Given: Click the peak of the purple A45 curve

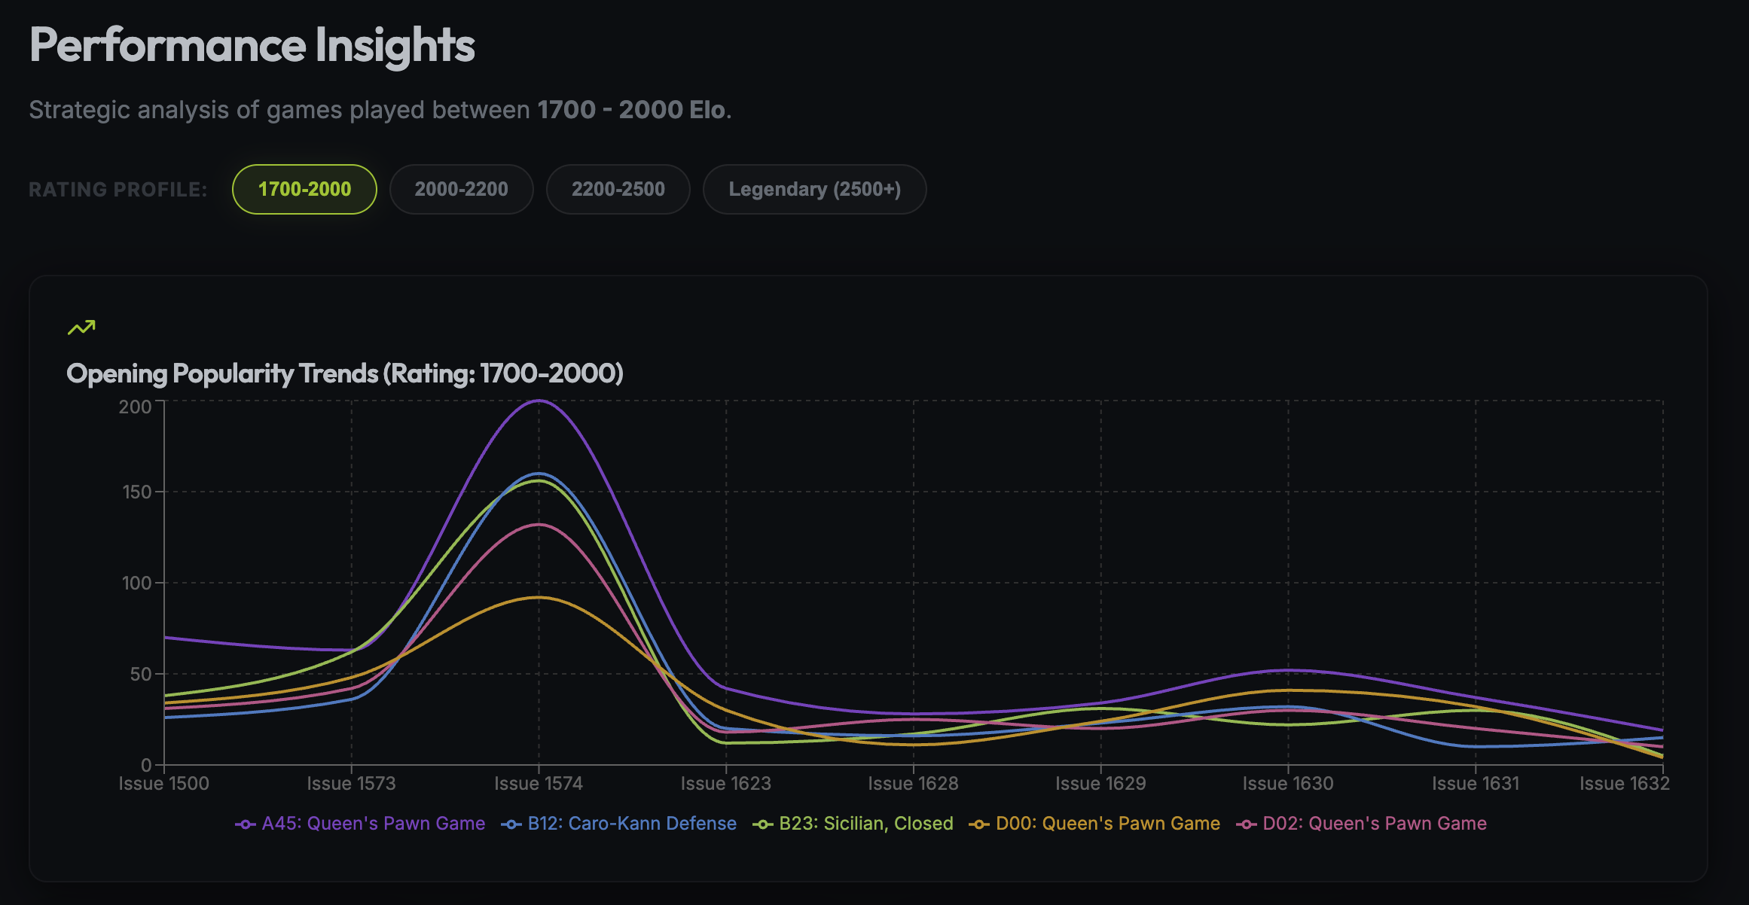Looking at the screenshot, I should pos(539,401).
